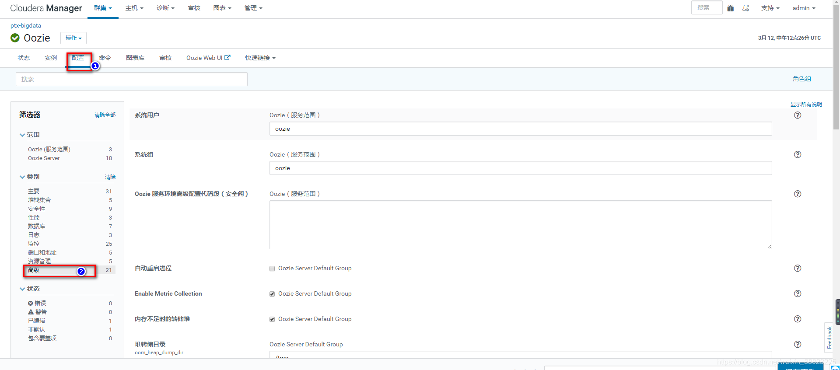Viewport: 840px width, 370px height.
Task: Toggle Enable Metric Collection checkbox
Action: click(272, 294)
